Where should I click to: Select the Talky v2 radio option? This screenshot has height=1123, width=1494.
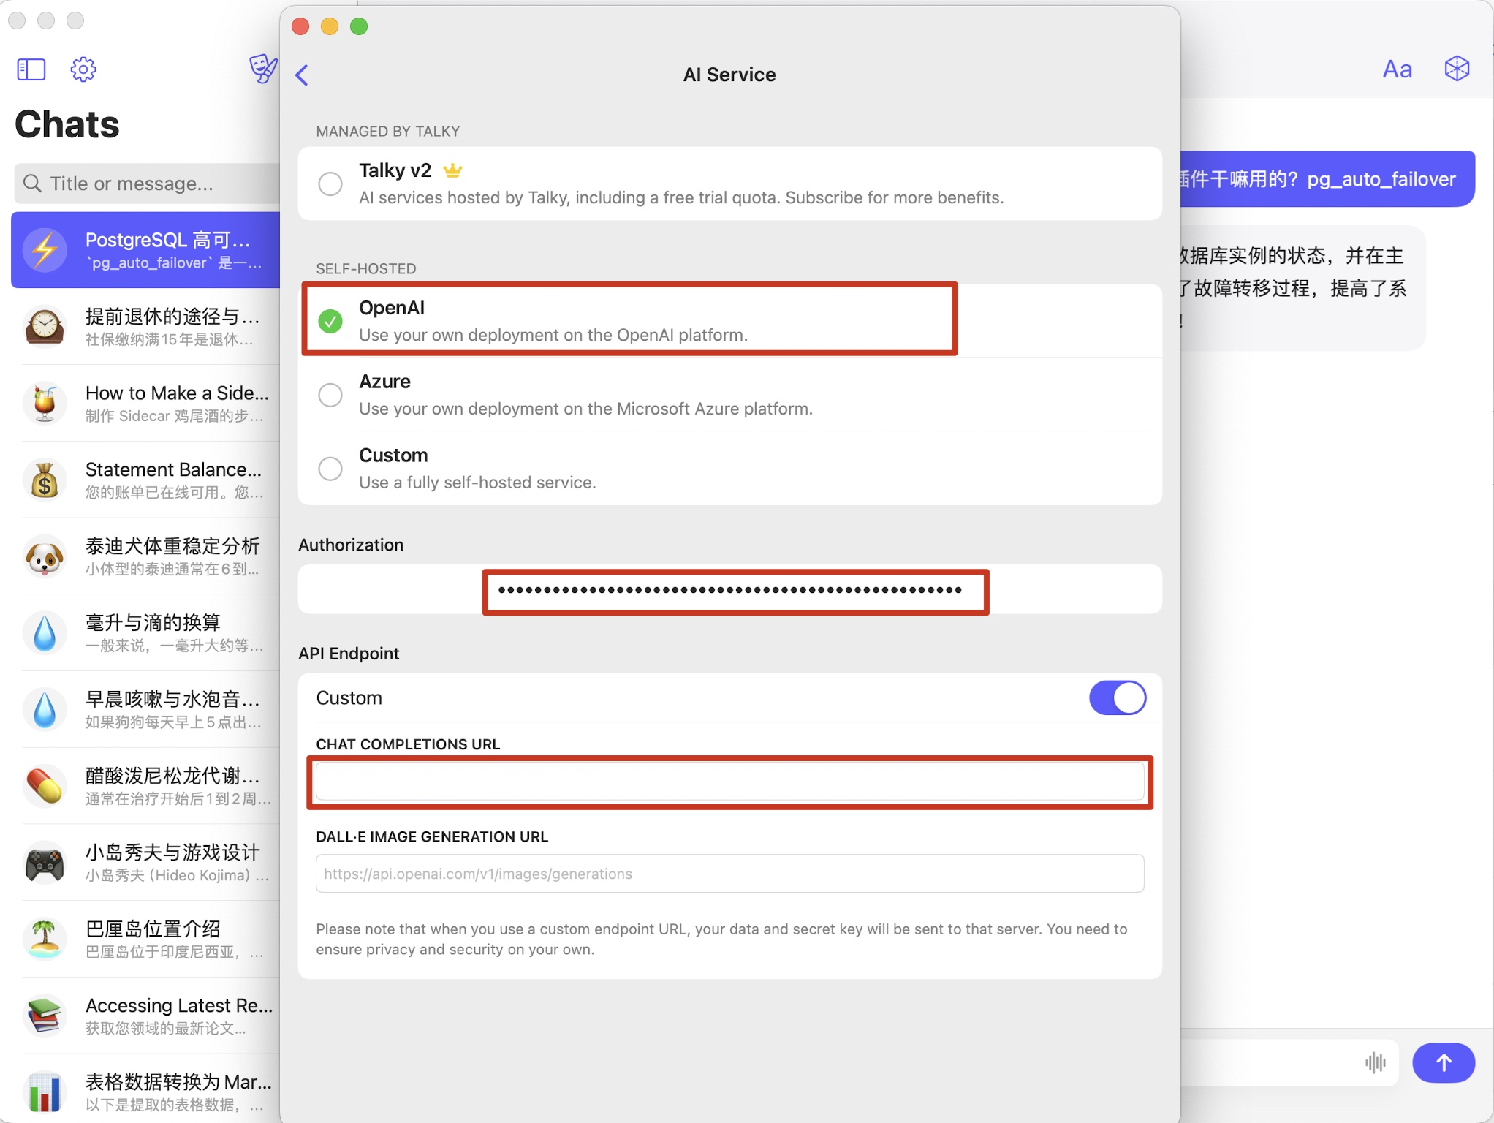[x=330, y=184]
